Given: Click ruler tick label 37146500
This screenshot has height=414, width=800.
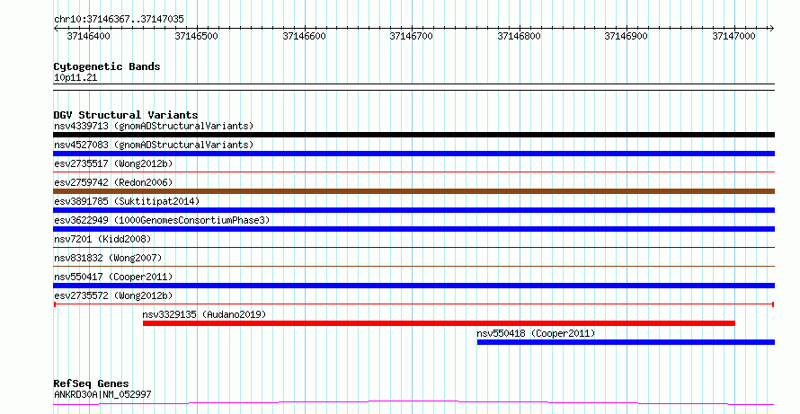Looking at the screenshot, I should click(196, 36).
